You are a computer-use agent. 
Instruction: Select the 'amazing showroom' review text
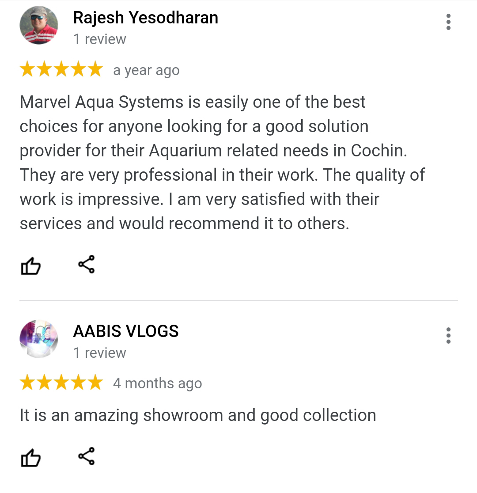point(198,416)
